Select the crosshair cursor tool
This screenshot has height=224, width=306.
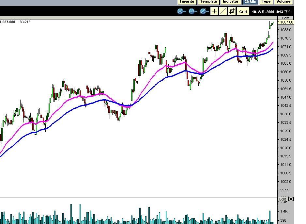click(x=214, y=11)
